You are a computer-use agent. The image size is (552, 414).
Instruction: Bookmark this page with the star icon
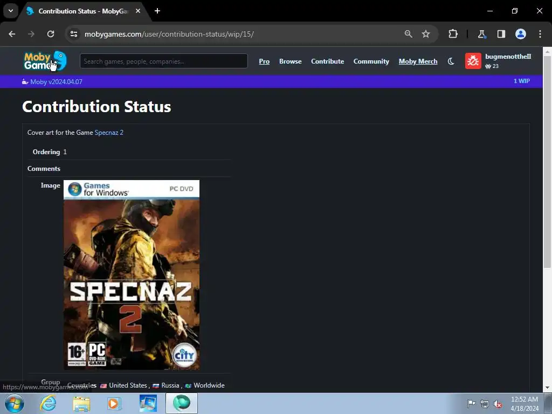click(426, 34)
